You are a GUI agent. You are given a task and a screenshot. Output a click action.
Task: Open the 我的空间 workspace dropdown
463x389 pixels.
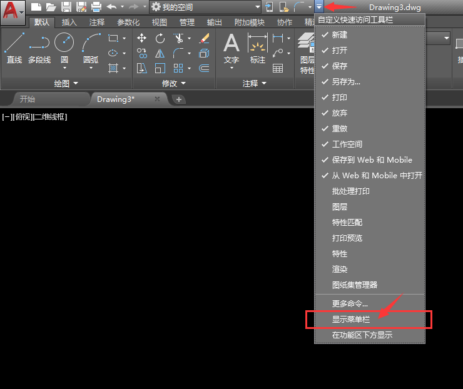(205, 7)
